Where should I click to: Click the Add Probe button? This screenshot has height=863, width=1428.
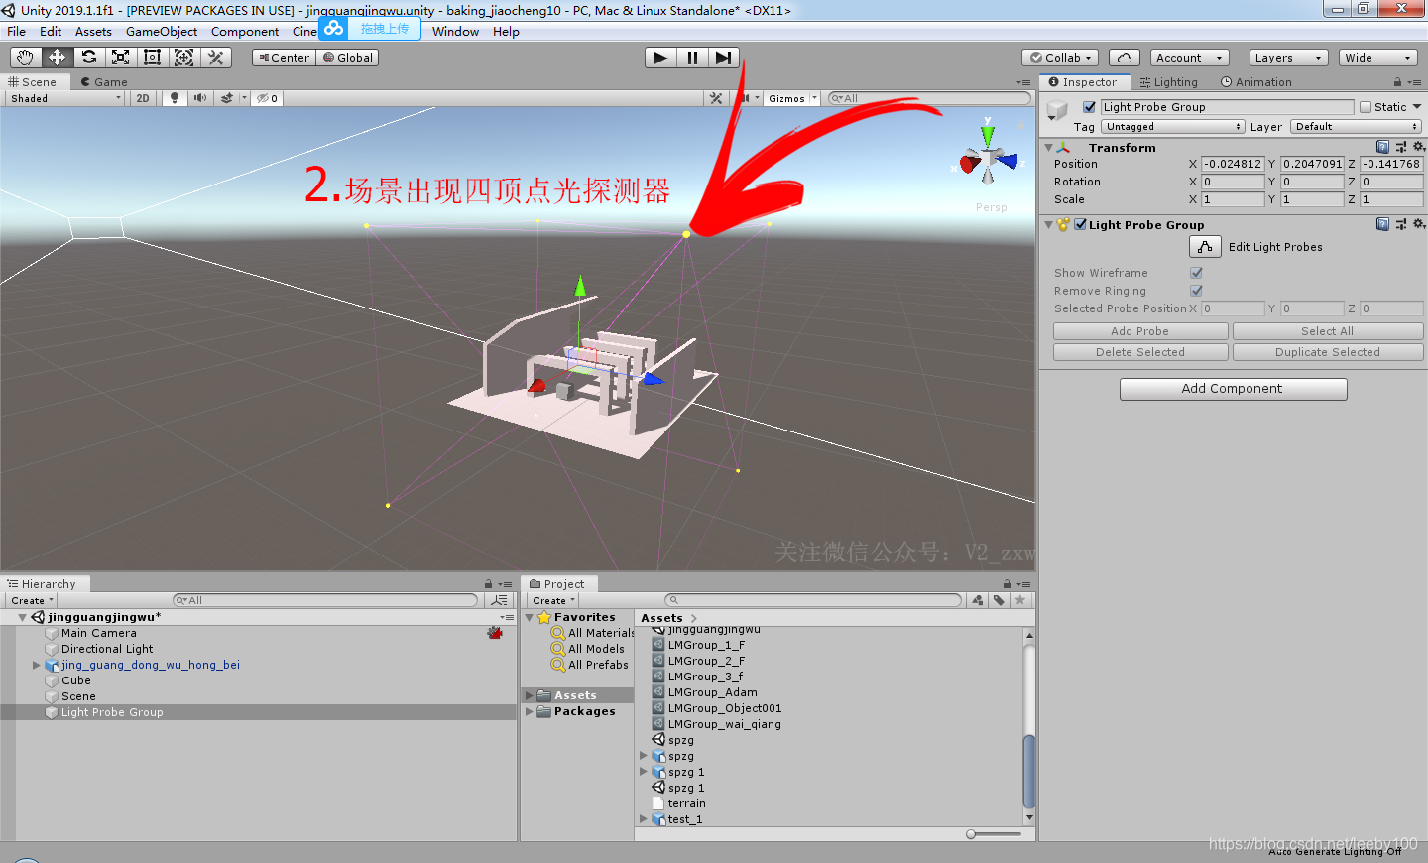1140,331
